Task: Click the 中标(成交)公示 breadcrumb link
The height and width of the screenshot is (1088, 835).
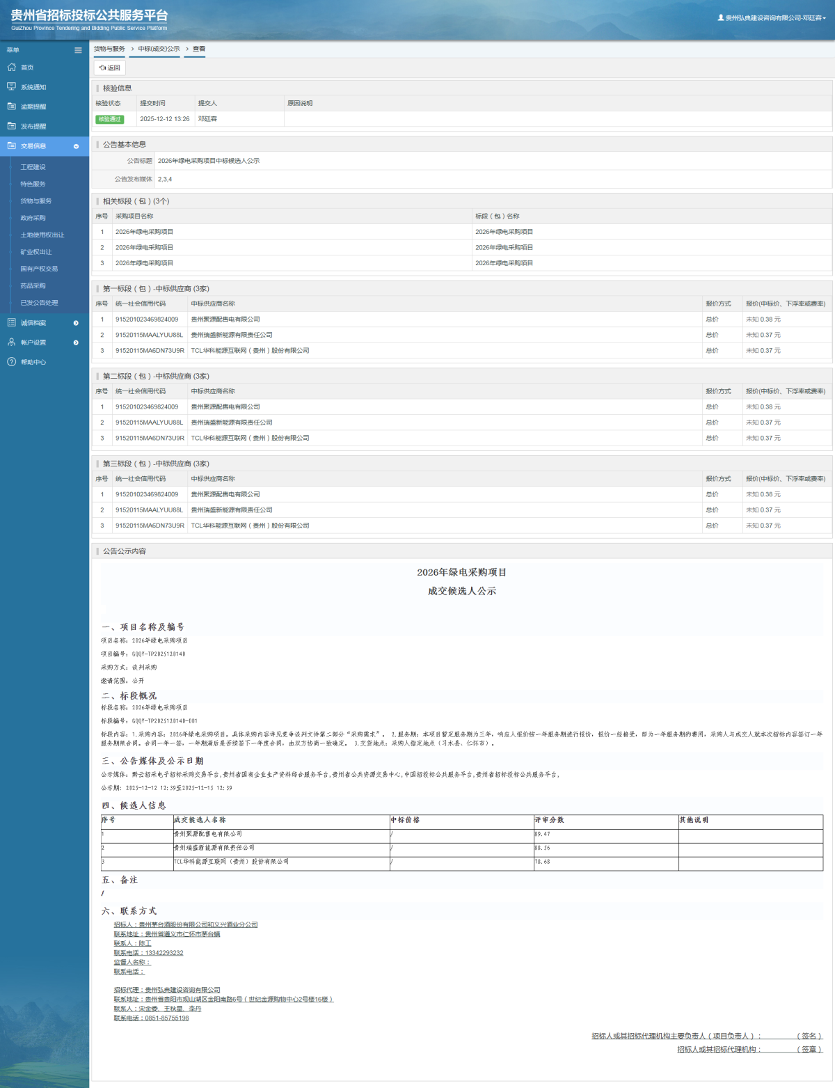Action: point(159,49)
